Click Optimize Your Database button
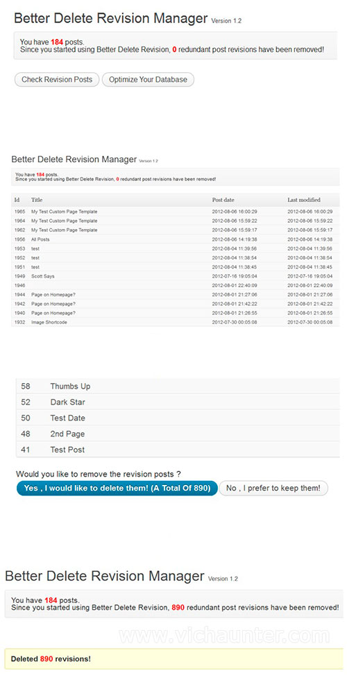This screenshot has width=347, height=689. point(148,80)
